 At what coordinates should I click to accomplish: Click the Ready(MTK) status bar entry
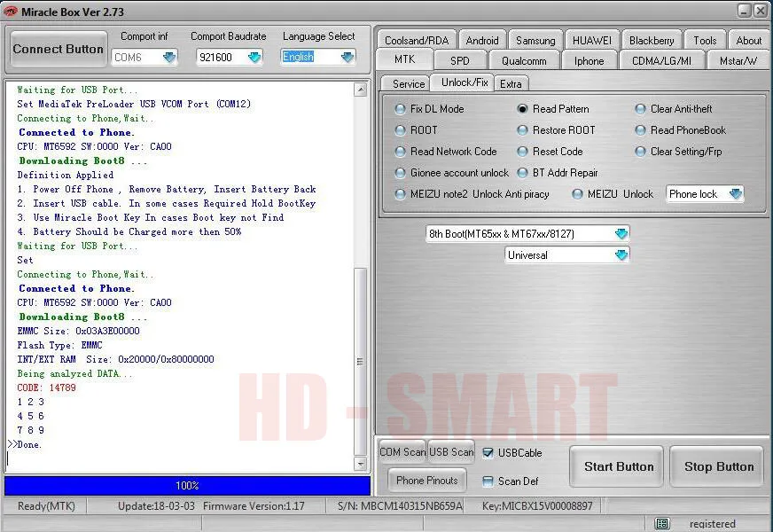point(46,506)
